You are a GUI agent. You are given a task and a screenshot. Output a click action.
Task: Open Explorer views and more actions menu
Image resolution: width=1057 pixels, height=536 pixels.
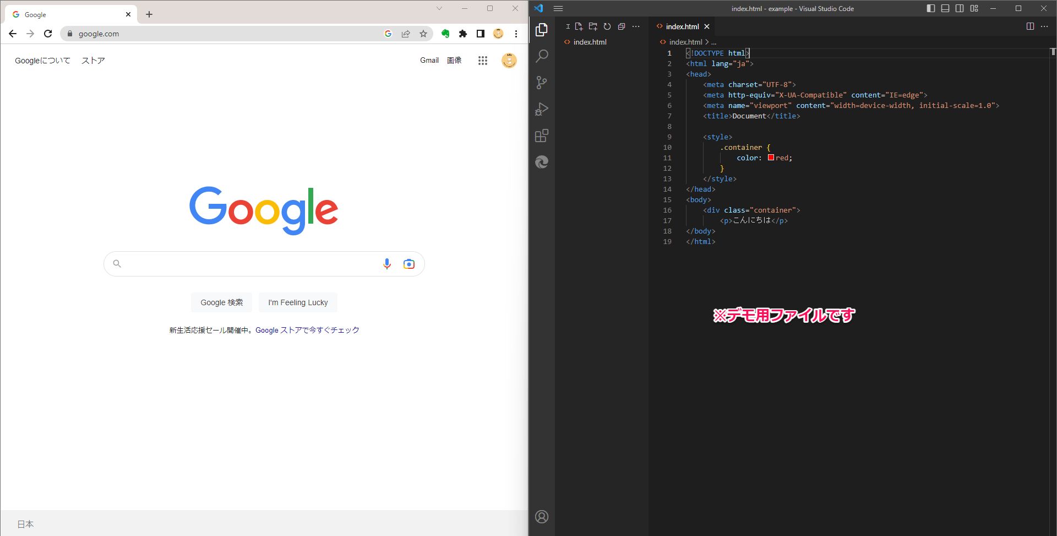point(636,26)
